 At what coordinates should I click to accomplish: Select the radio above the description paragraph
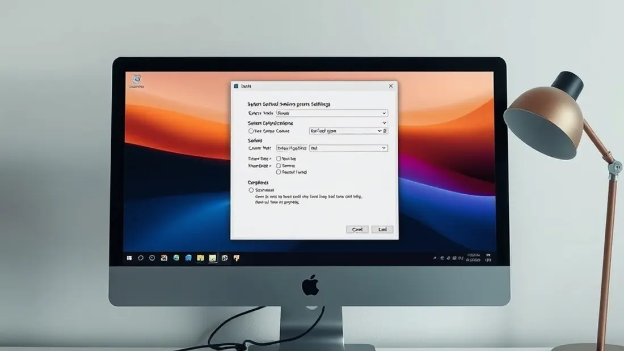click(x=251, y=190)
